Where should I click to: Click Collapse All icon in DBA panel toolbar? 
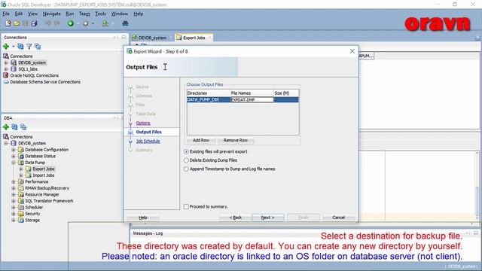coord(23,127)
